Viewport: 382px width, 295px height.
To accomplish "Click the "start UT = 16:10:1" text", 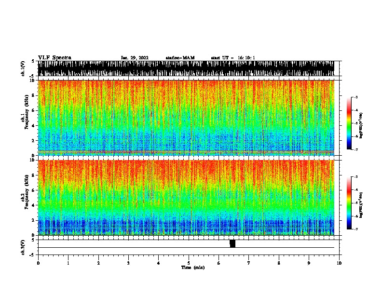I will (233, 58).
